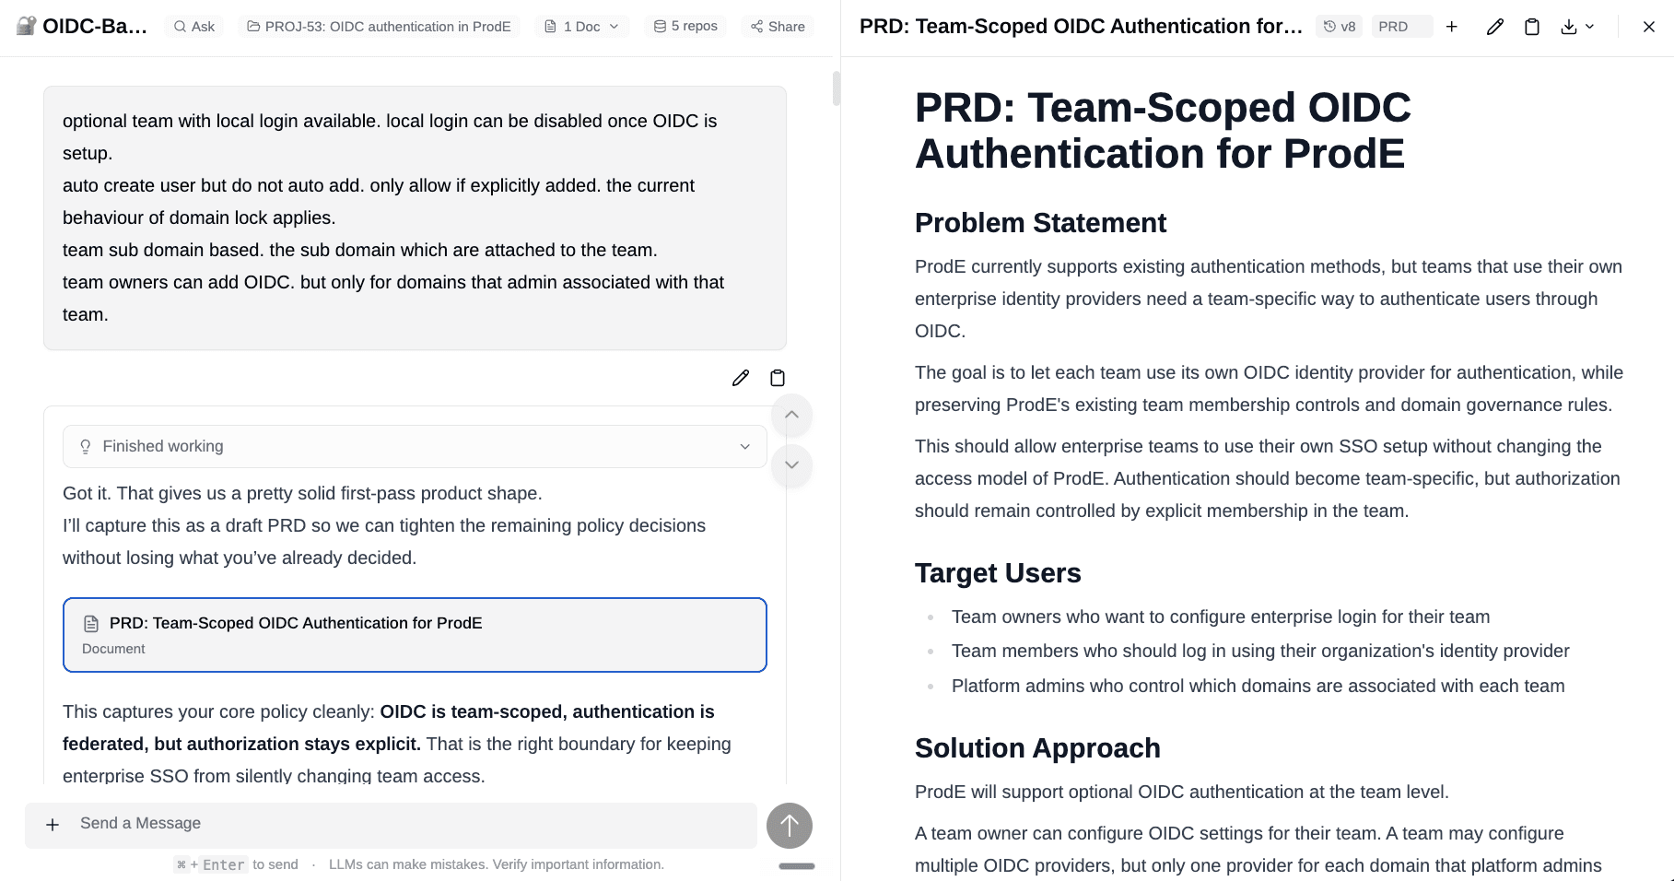Open the download options dropdown
The width and height of the screenshot is (1674, 881).
click(1577, 27)
